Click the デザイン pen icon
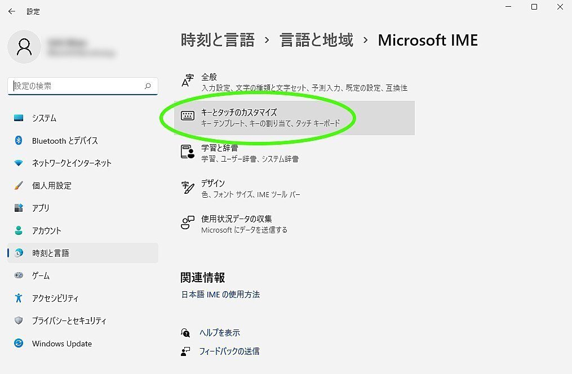Screen dimensions: 572x374 coord(188,188)
